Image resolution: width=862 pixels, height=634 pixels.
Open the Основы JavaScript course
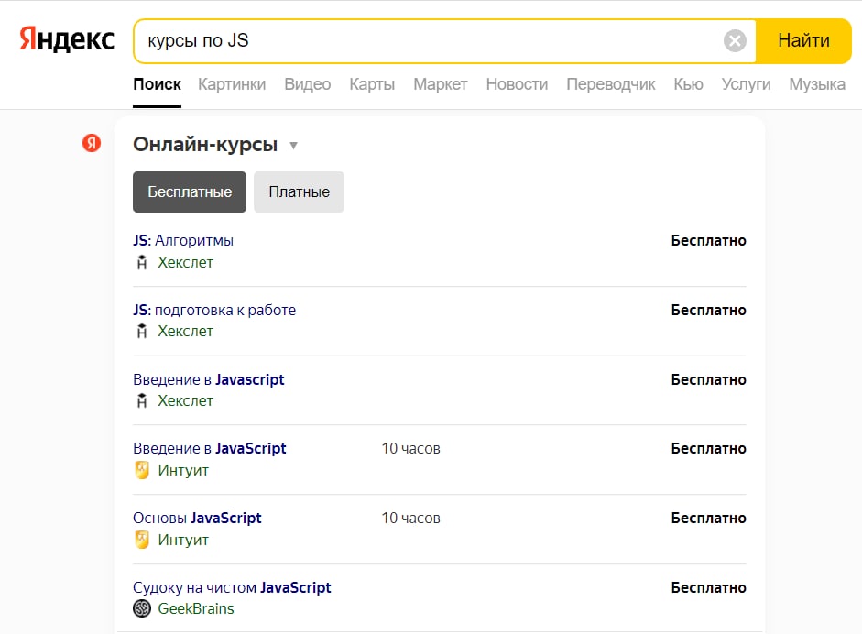click(197, 518)
